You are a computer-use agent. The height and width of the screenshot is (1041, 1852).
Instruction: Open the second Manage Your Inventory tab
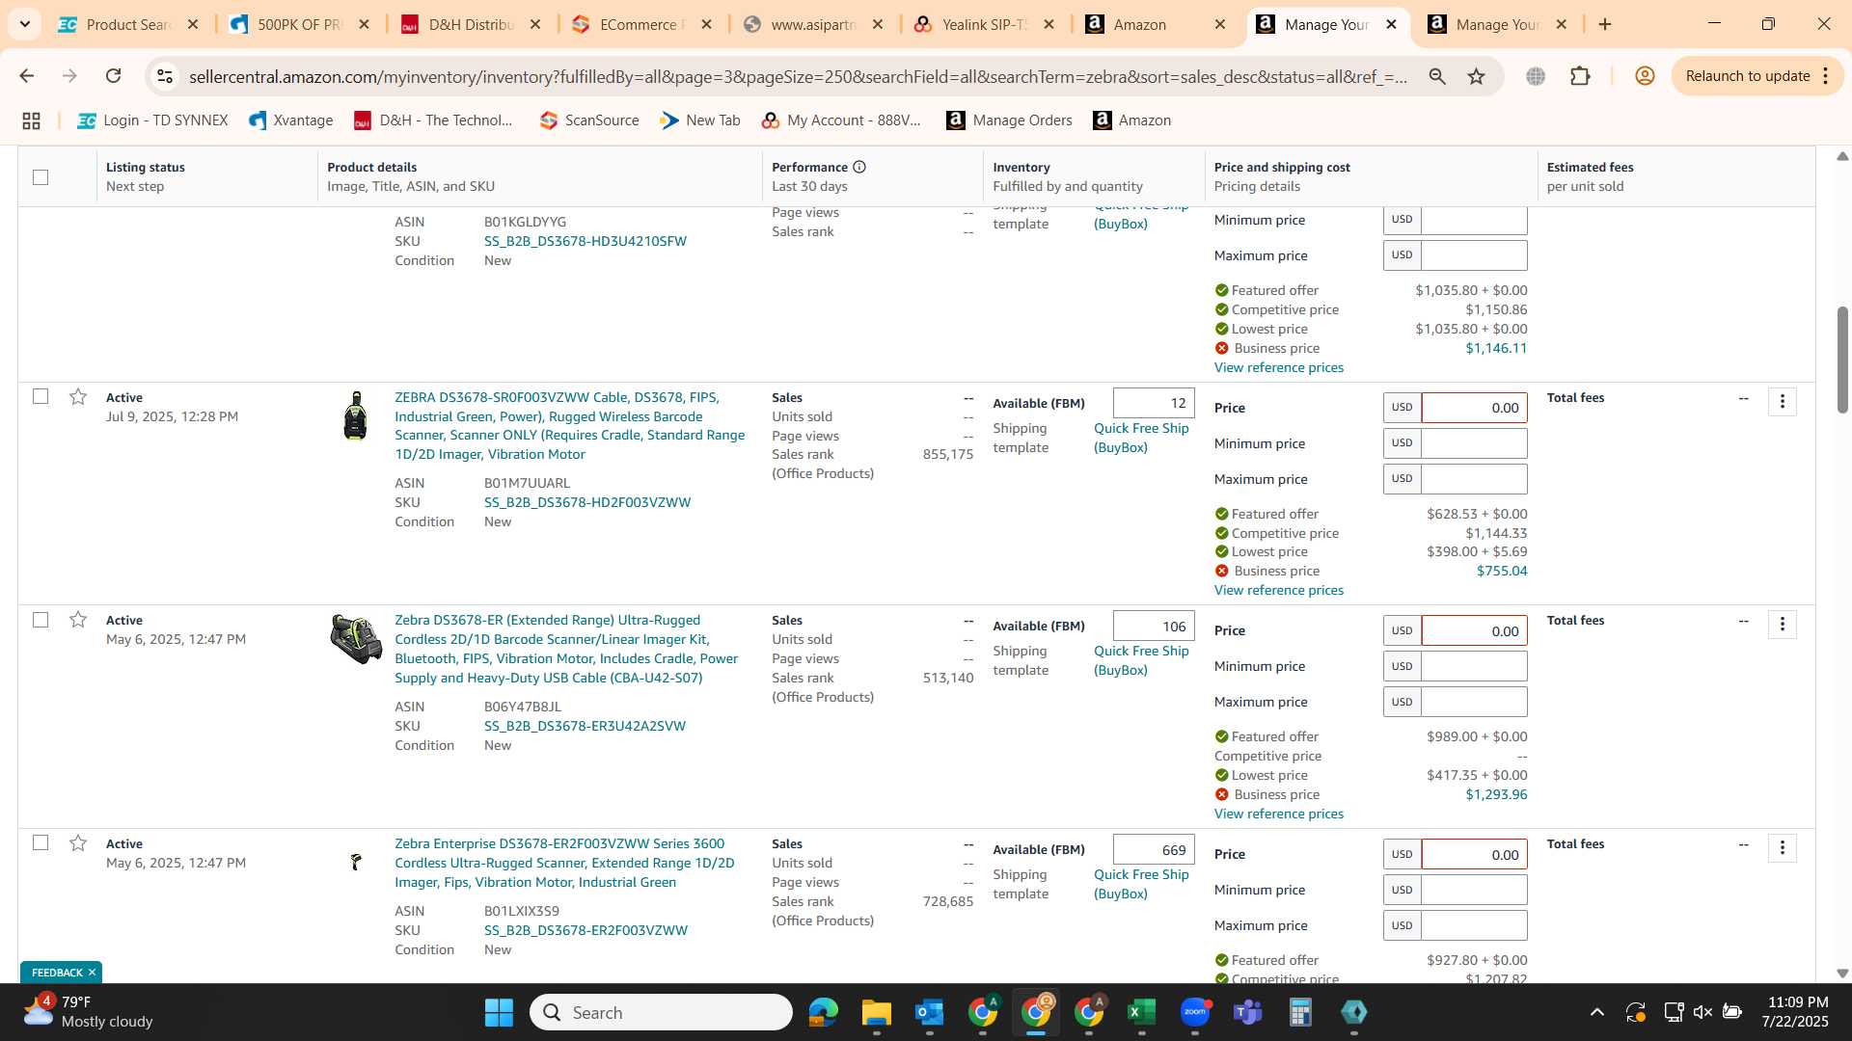(1498, 25)
